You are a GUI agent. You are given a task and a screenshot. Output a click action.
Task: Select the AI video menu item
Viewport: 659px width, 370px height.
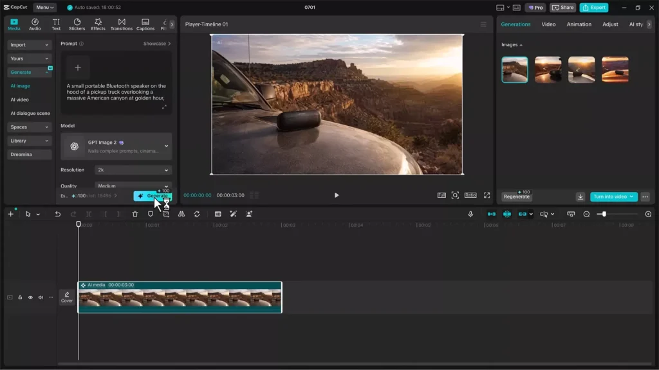point(20,100)
